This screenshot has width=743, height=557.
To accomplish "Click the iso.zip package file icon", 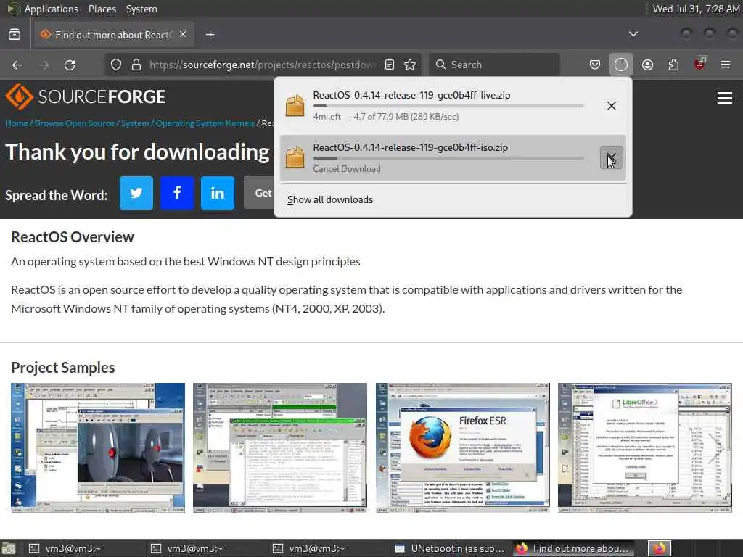I will point(295,157).
